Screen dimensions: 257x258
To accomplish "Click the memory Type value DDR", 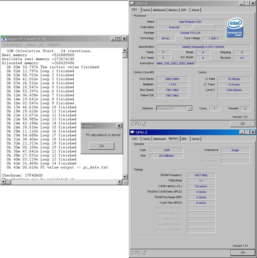I will coord(167,150).
